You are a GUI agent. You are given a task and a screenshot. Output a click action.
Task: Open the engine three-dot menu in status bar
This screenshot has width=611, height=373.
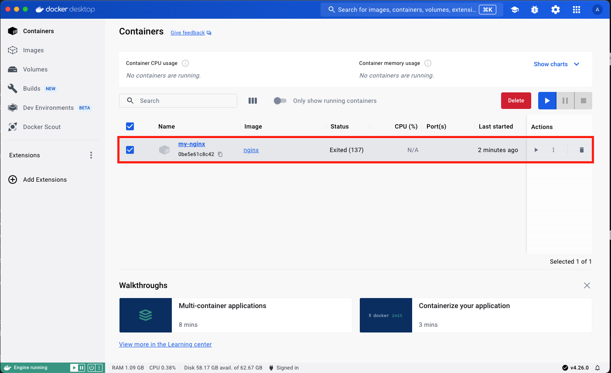(99, 368)
